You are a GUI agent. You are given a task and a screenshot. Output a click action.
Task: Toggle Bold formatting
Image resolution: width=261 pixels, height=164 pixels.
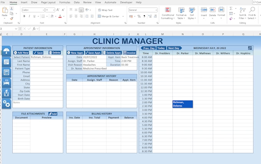pos(24,16)
